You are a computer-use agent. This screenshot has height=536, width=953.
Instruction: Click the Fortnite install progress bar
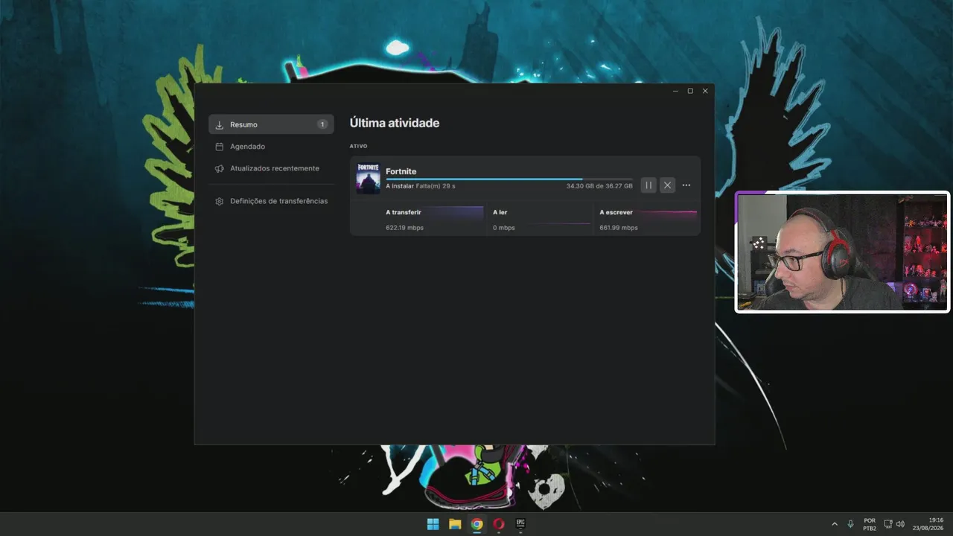tap(509, 179)
